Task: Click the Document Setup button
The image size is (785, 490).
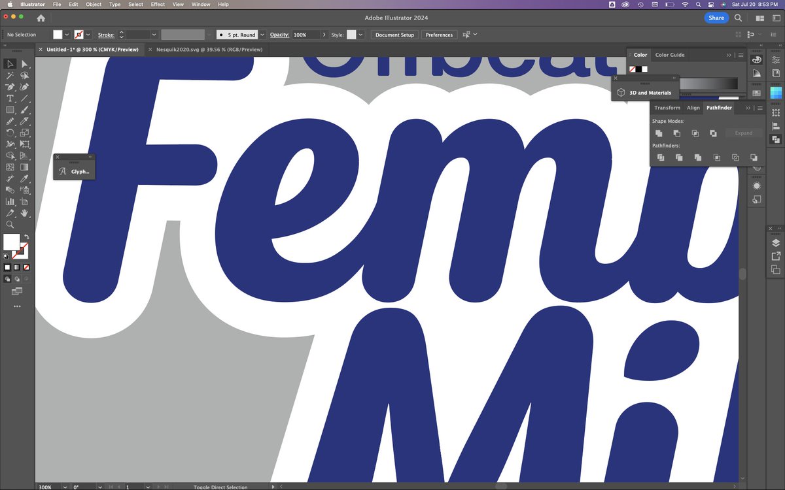Action: 395,35
